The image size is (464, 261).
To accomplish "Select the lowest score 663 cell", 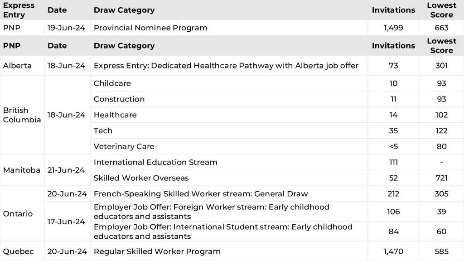I will 441,28.
